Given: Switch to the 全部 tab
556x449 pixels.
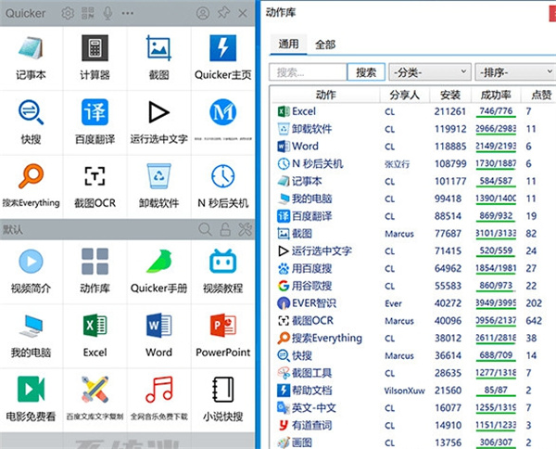Looking at the screenshot, I should 325,44.
